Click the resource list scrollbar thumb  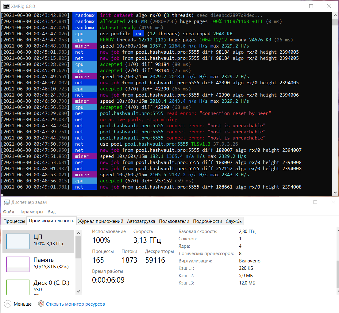[x=79, y=247]
